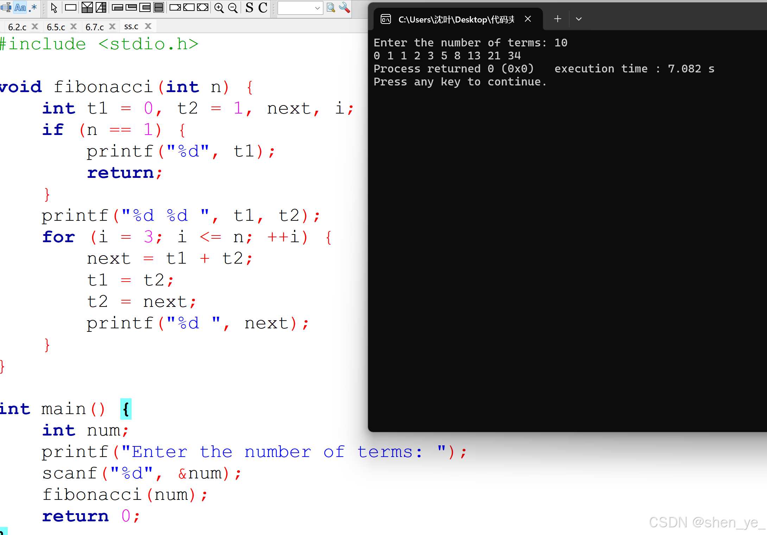Click the 't2 = next;' line
Image resolution: width=767 pixels, height=535 pixels.
point(141,302)
